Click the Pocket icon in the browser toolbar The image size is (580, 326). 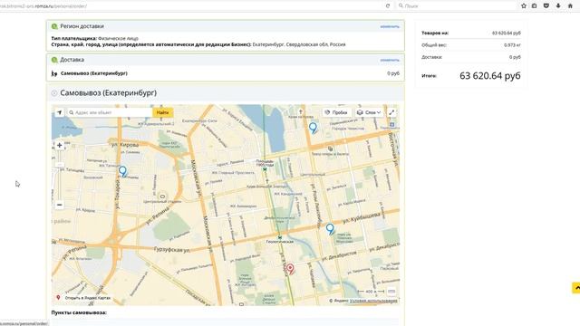546,6
